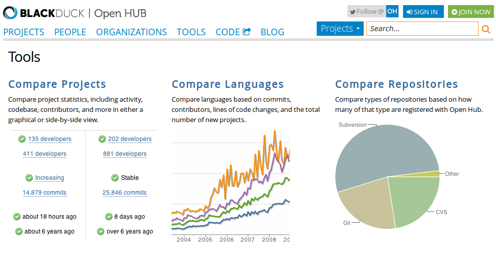Open the 135 developers link
This screenshot has width=496, height=258.
coord(50,139)
